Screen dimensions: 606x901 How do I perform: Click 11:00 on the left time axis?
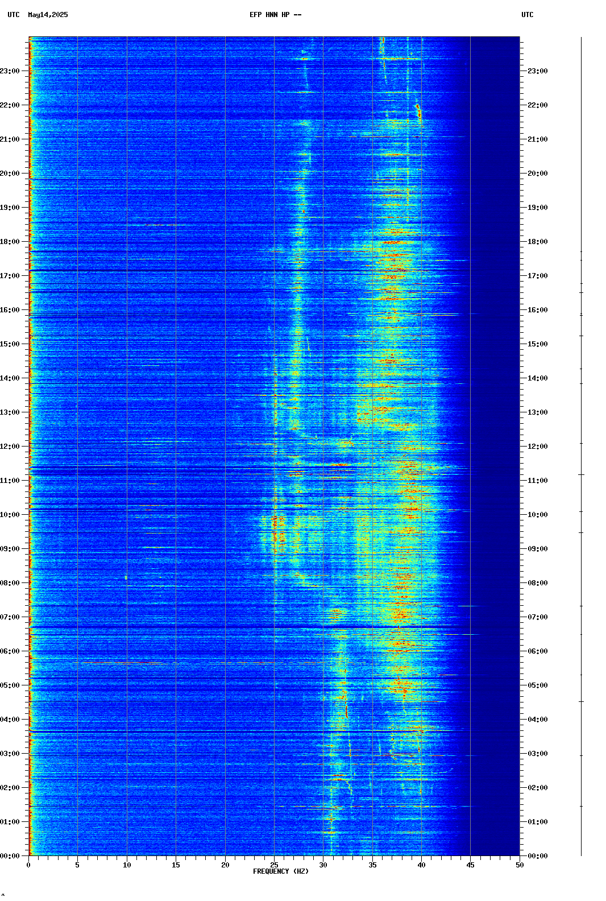click(x=10, y=481)
